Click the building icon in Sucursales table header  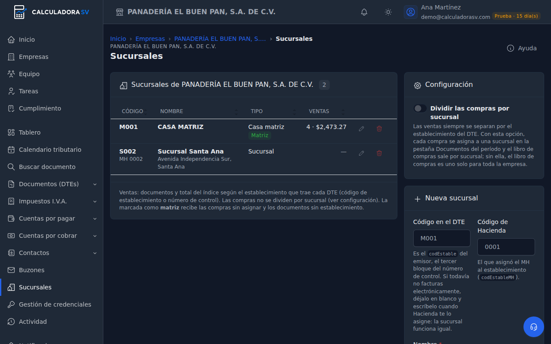click(124, 85)
